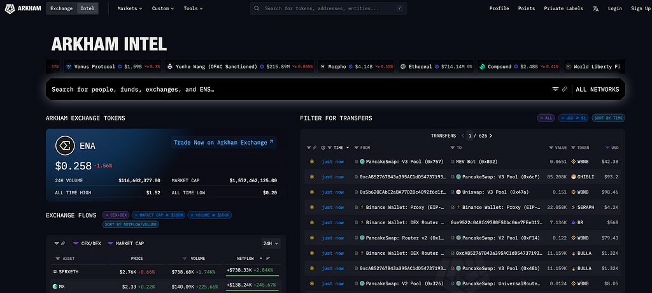Viewport: 652px width, 293px height.
Task: Sort by the NETFLOW column arrow
Action: pyautogui.click(x=261, y=259)
